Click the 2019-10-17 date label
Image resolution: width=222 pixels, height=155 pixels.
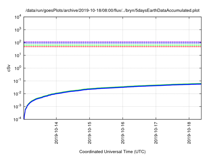point(156,133)
